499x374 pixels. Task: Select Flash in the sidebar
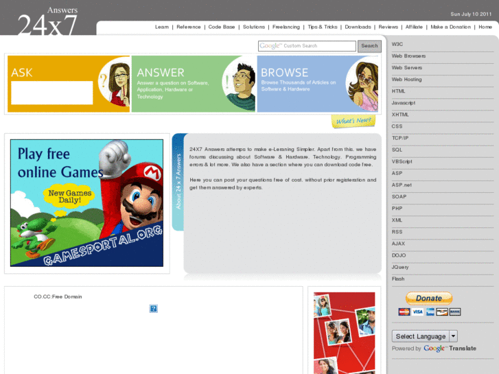[x=398, y=279]
